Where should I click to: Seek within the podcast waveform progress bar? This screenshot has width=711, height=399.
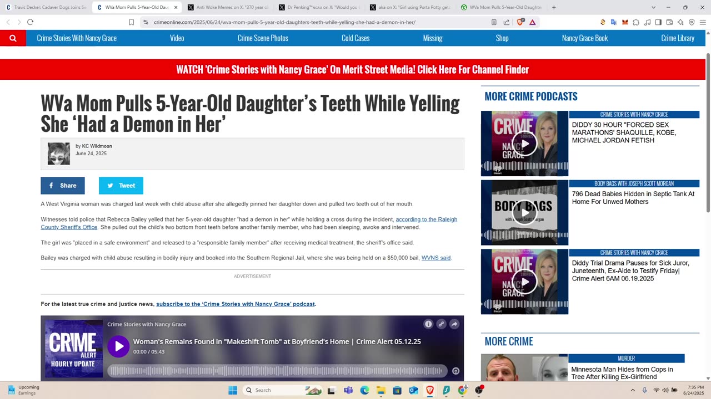point(277,371)
